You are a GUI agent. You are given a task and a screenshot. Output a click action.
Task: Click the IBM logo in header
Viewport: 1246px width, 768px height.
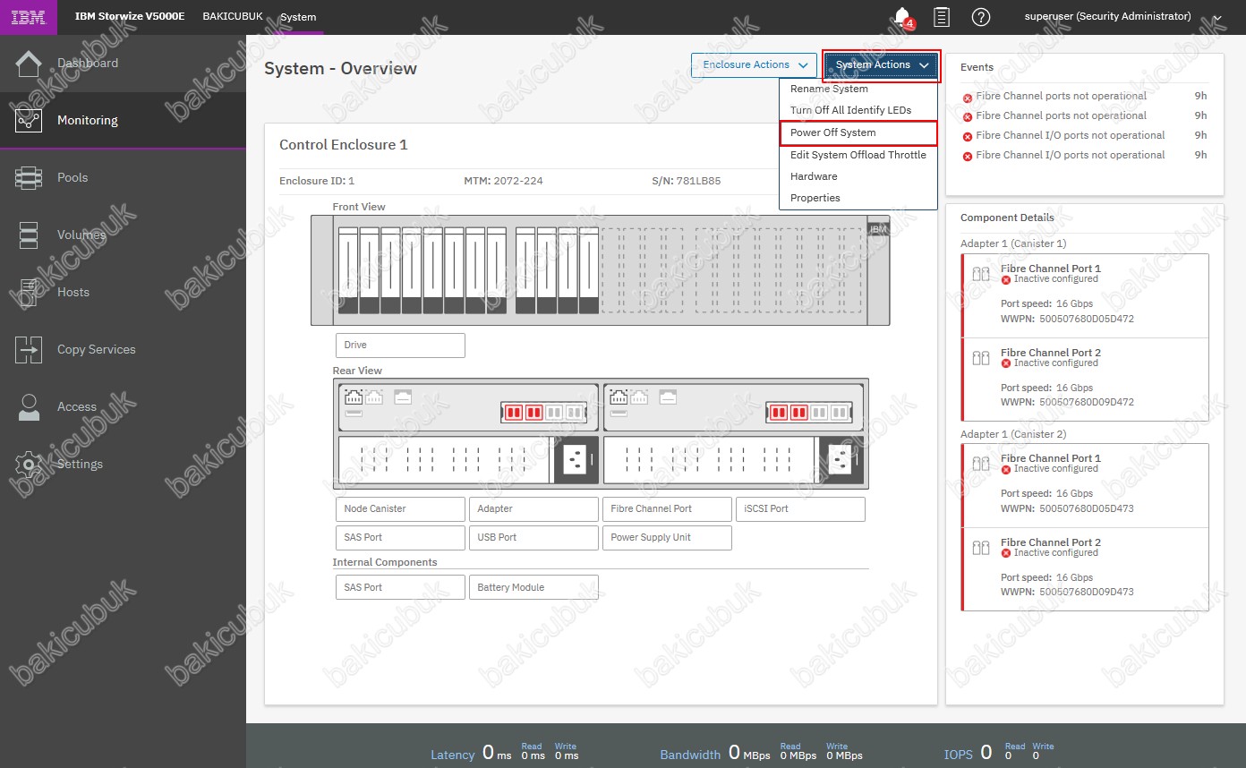point(29,17)
